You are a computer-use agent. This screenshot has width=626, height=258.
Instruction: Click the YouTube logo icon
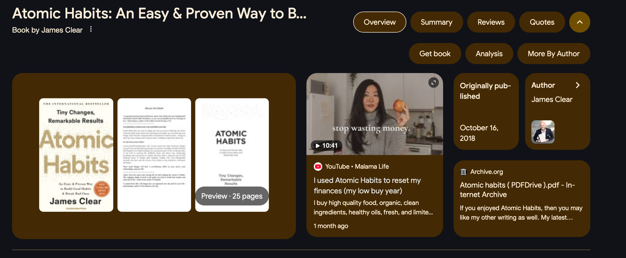318,167
